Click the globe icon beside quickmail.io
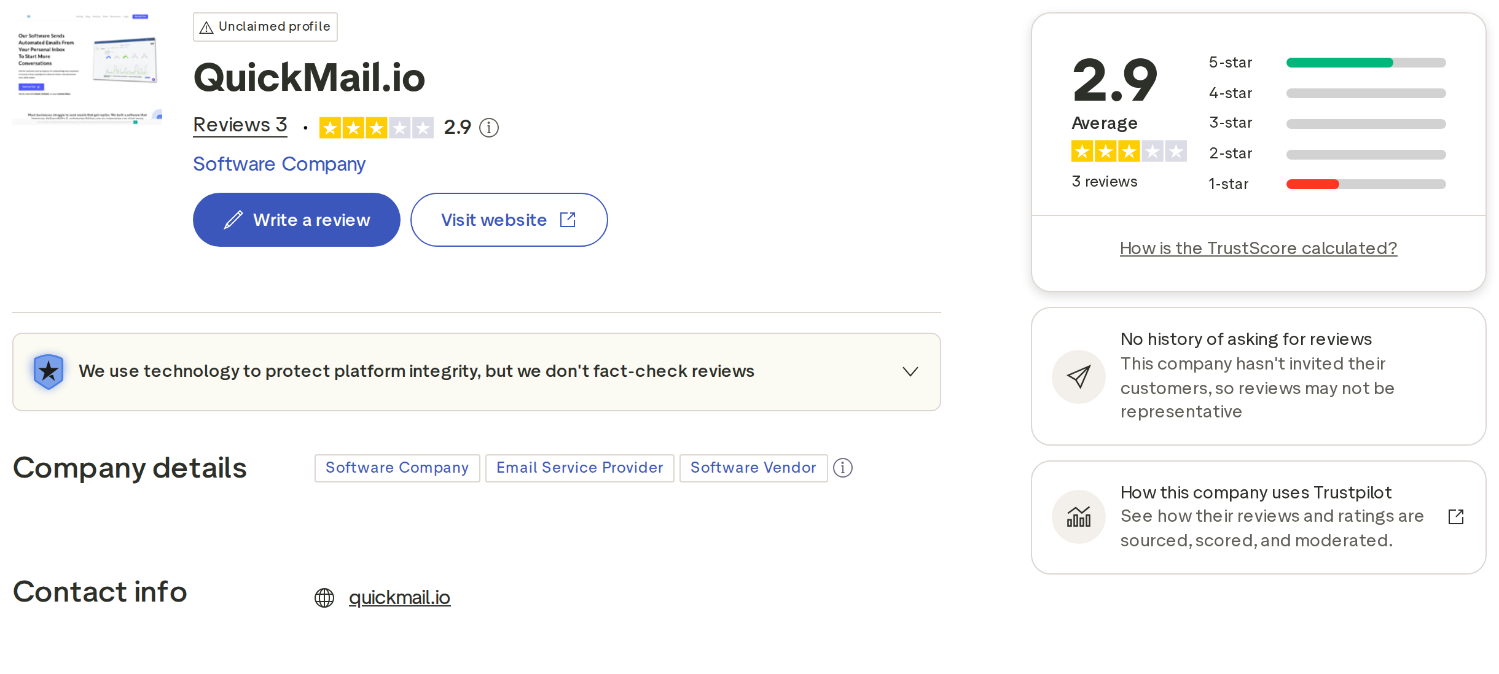The image size is (1499, 674). [x=324, y=598]
